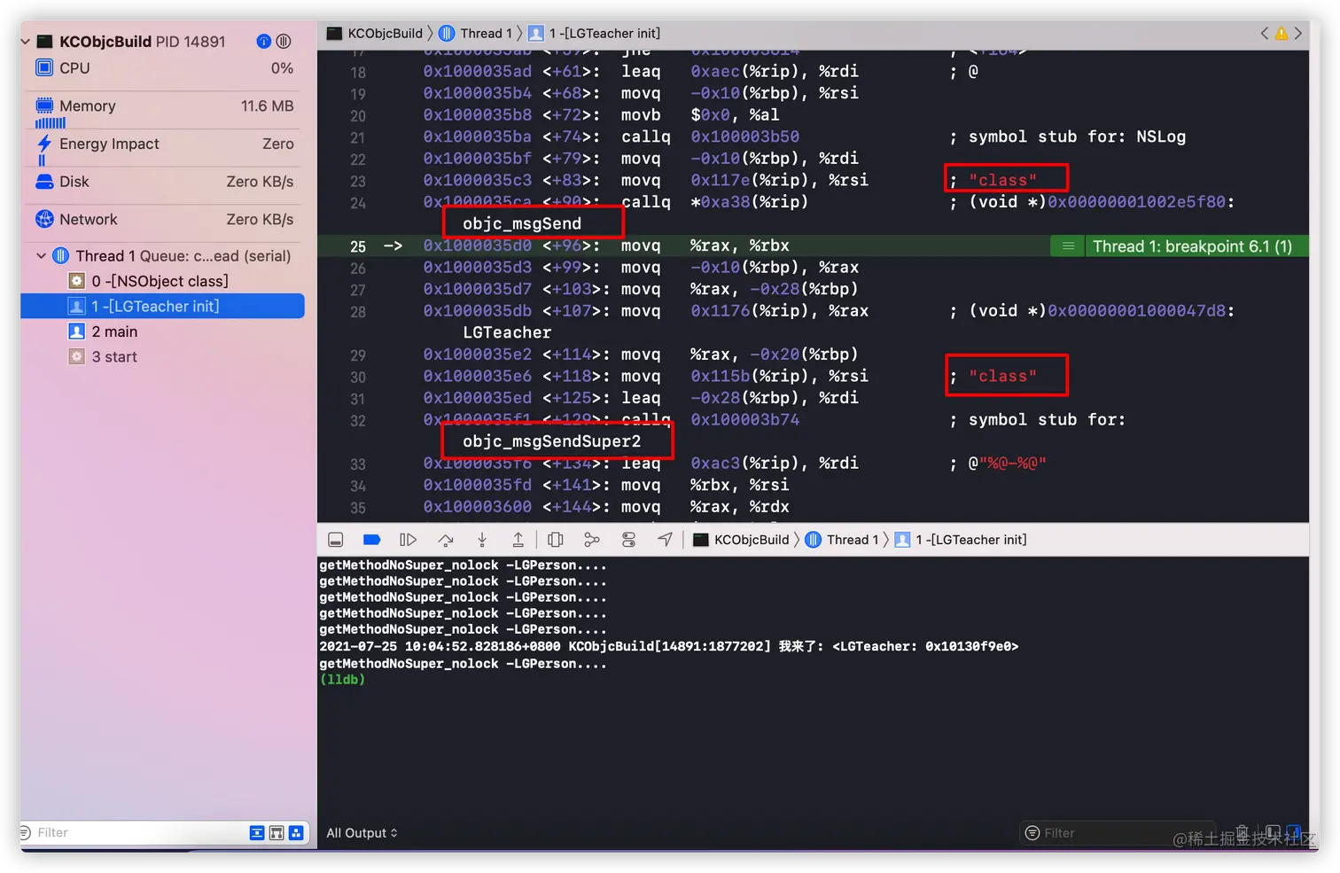The width and height of the screenshot is (1340, 873).
Task: Open the Environment Overrides control
Action: 628,540
